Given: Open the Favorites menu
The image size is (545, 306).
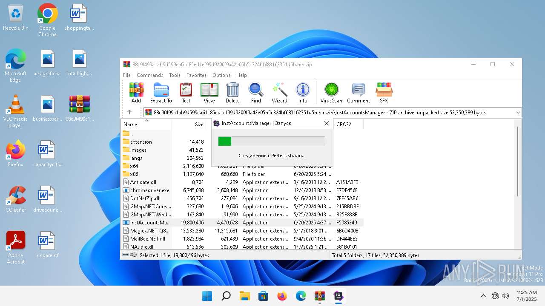Looking at the screenshot, I should coord(196,75).
